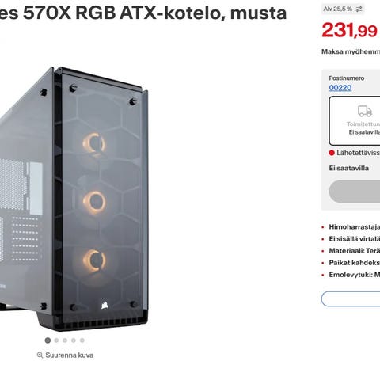Switch to the fourth carousel image dot

click(x=74, y=340)
